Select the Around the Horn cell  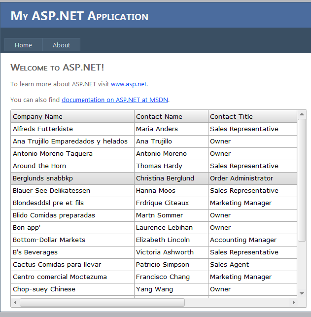(72, 166)
